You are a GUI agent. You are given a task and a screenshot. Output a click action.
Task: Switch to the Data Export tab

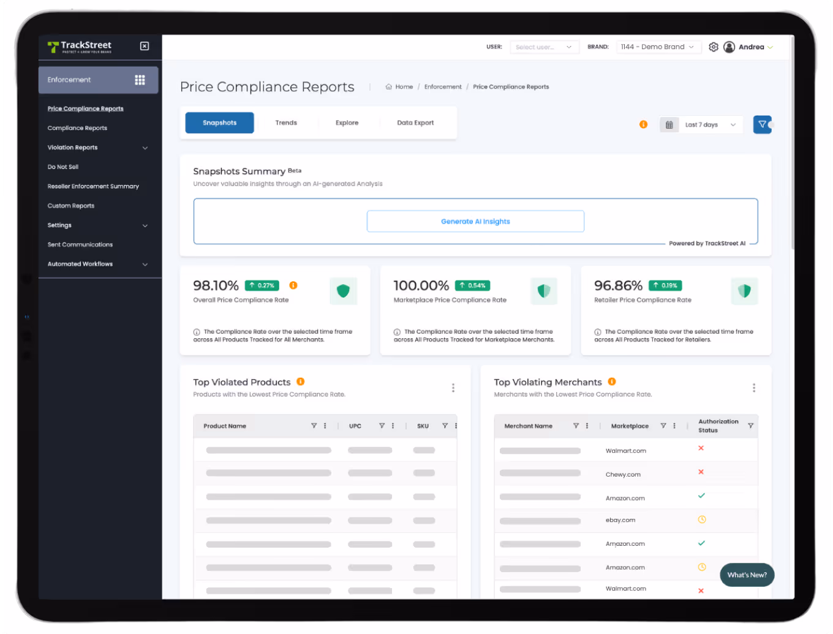pos(415,123)
